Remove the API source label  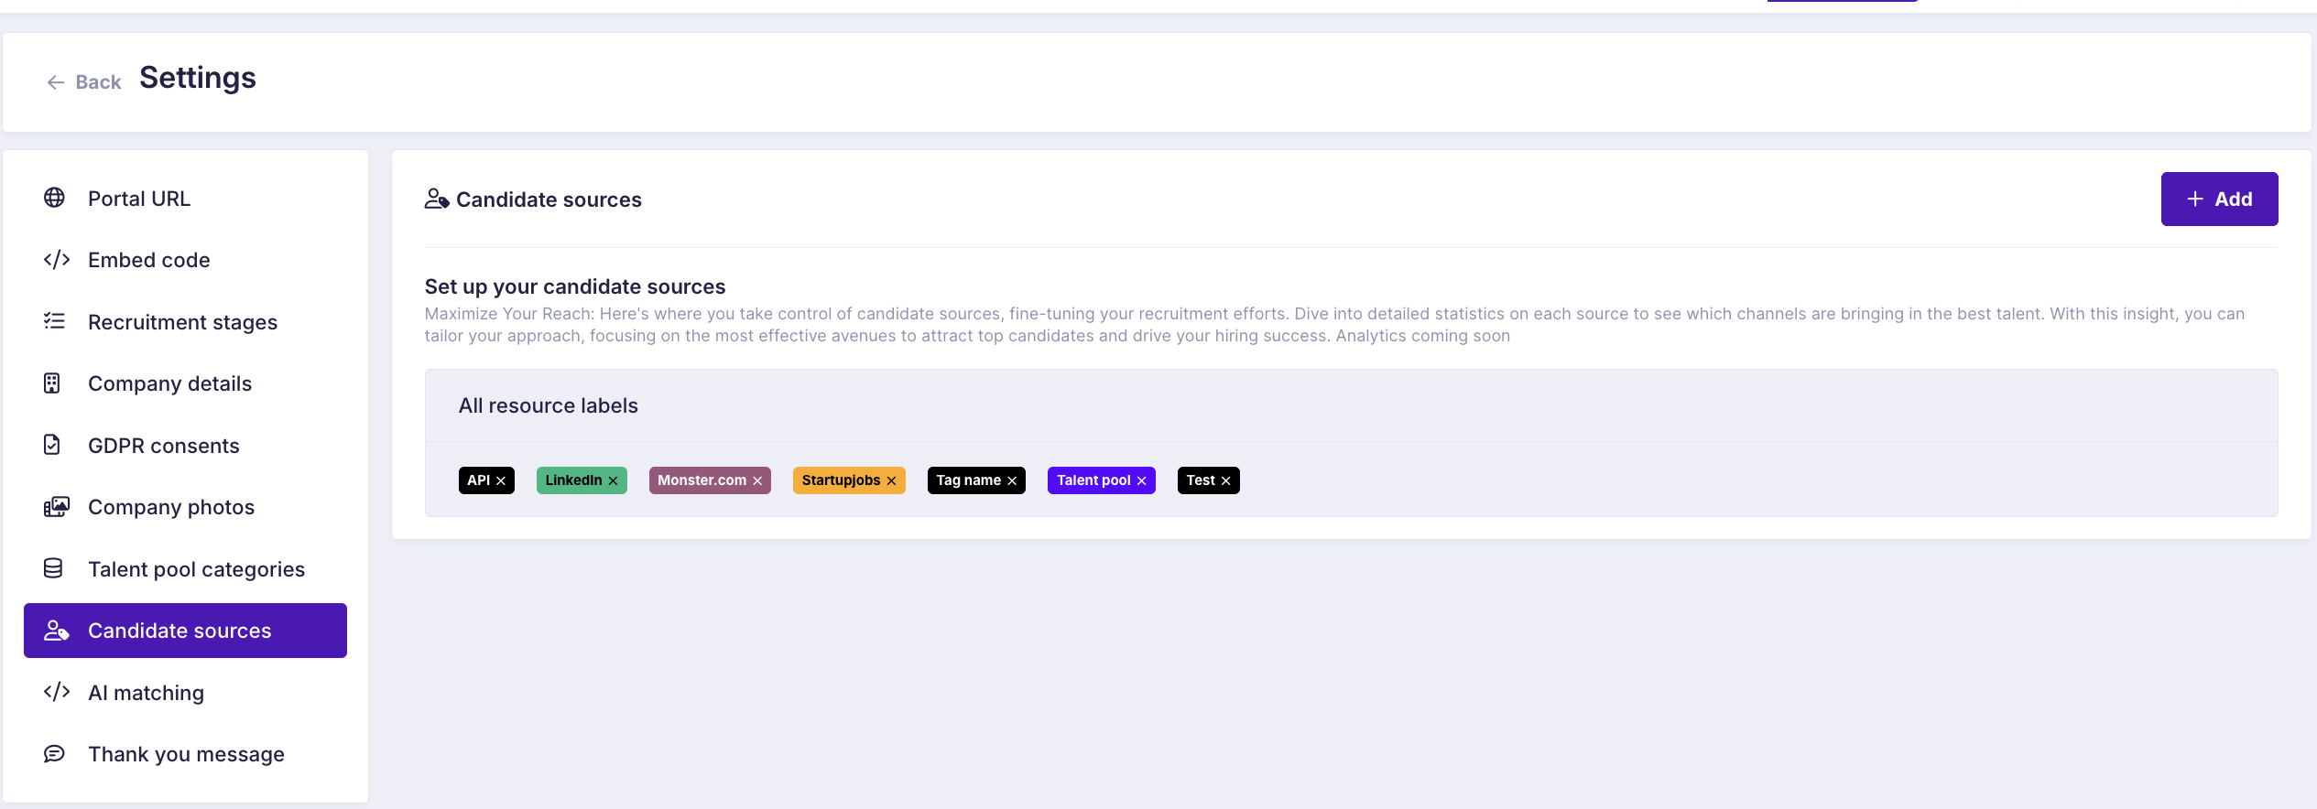(501, 481)
